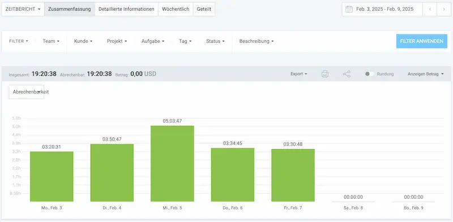
Task: Click the green bar for Do., Feb. 6
Action: click(233, 175)
